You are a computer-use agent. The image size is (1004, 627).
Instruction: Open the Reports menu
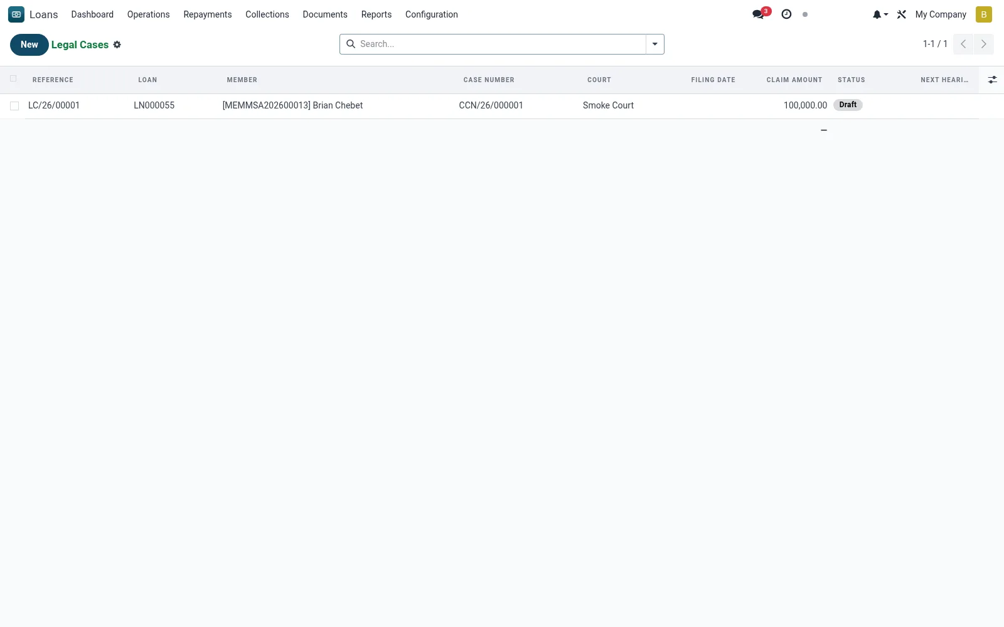[x=376, y=14]
